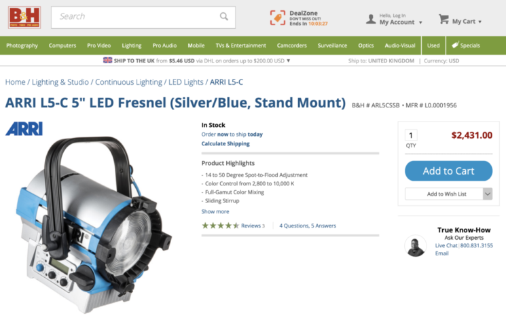Click the expert avatar photo
Viewport: 506px width, 322px height.
pyautogui.click(x=415, y=246)
